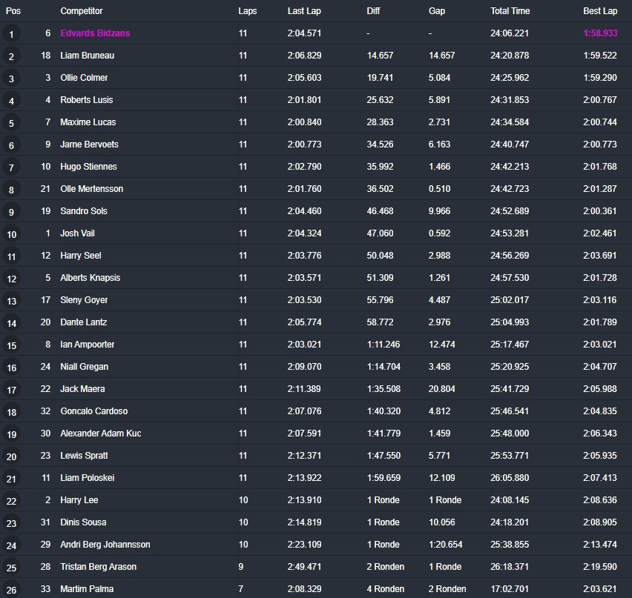632x598 pixels.
Task: Click the Gap column header
Action: point(437,11)
